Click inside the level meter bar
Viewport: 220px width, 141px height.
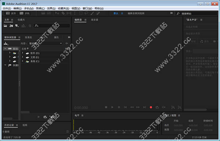115,125
